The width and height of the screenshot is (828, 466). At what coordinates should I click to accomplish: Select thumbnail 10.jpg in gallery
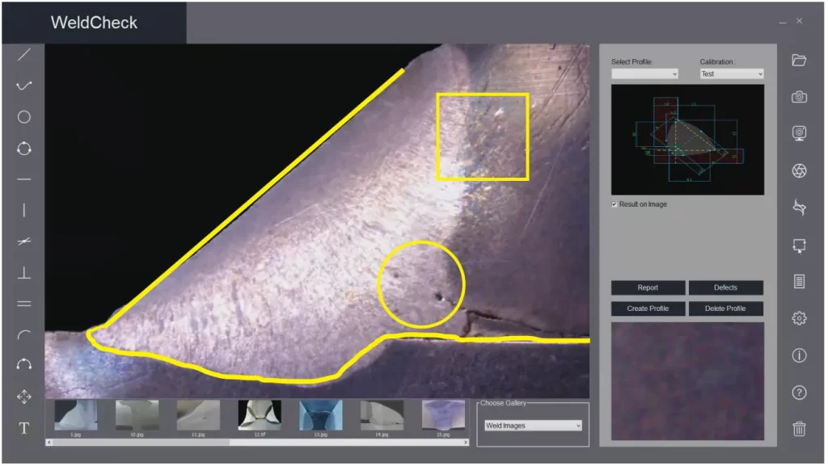[x=137, y=415]
